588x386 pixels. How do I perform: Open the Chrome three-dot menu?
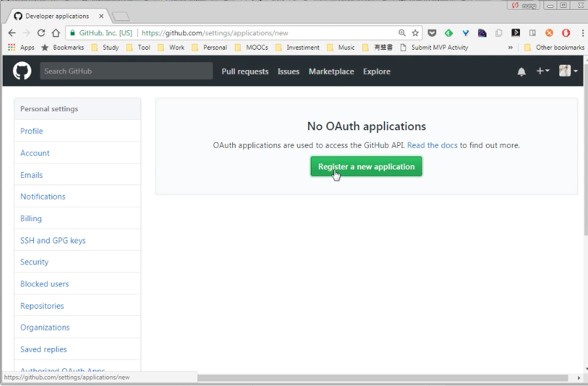(x=582, y=33)
